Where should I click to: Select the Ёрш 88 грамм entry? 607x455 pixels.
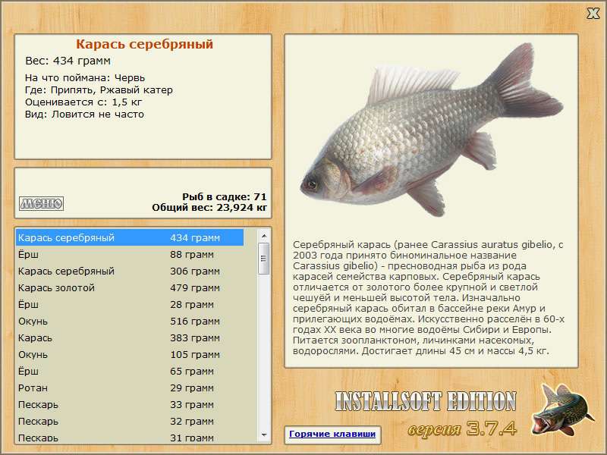129,255
